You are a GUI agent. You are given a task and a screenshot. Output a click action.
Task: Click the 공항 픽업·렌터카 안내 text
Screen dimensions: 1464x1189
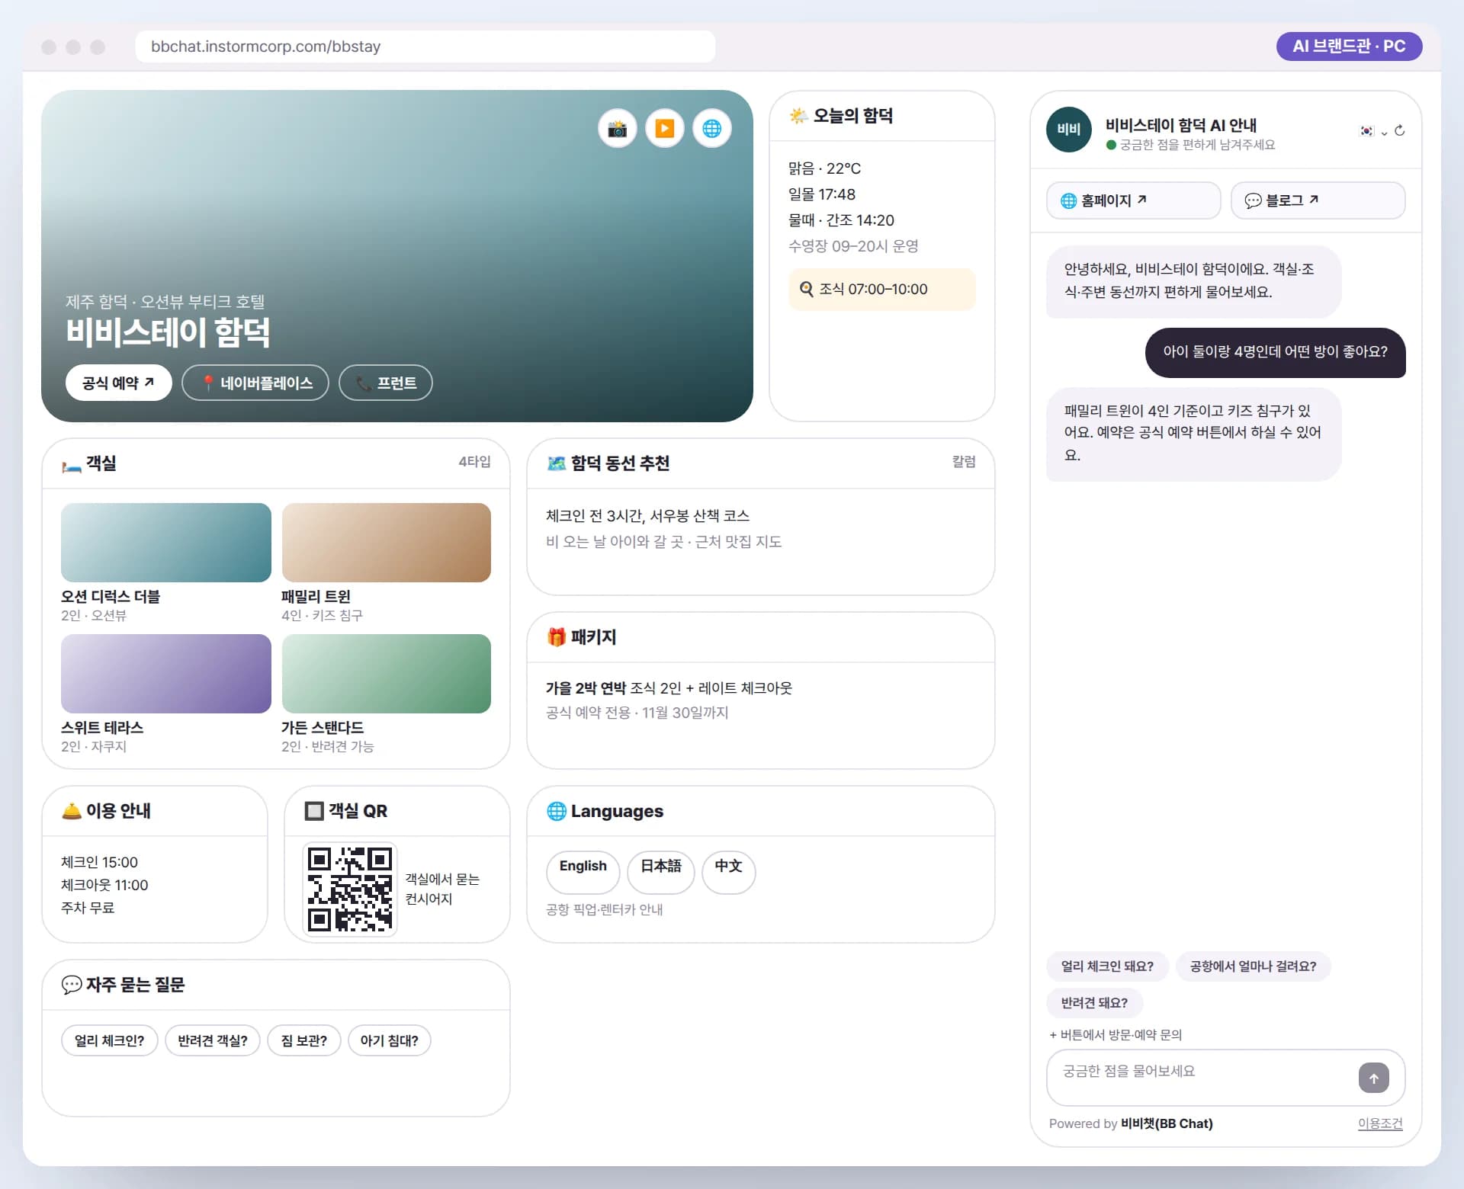604,909
